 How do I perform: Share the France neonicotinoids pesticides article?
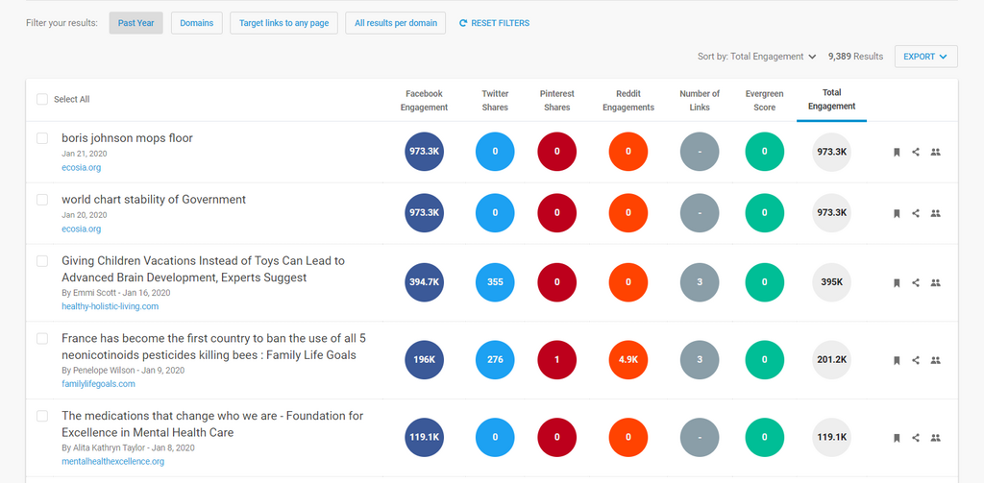coord(916,360)
